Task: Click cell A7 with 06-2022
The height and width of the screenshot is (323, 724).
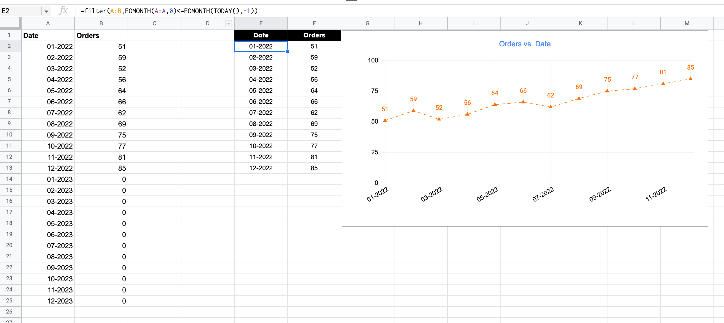Action: [48, 102]
